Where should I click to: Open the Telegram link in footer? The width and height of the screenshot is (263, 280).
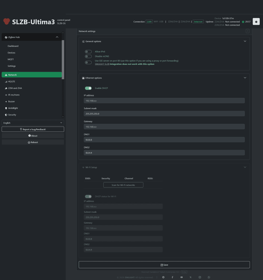163,277
